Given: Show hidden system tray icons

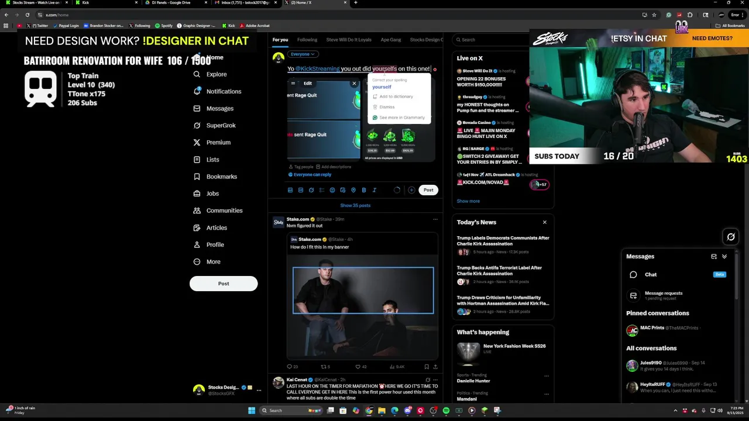Looking at the screenshot, I should (675, 410).
